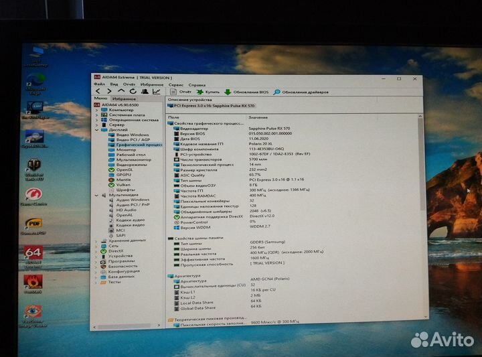Viewport: 482px width, 357px height.
Task: Click the Forward navigation arrow
Action: pos(109,91)
